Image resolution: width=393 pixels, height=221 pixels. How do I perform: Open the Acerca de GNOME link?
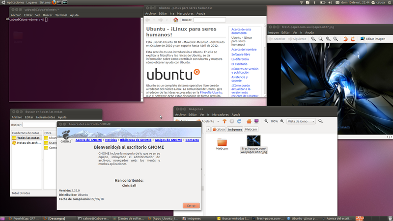point(89,140)
